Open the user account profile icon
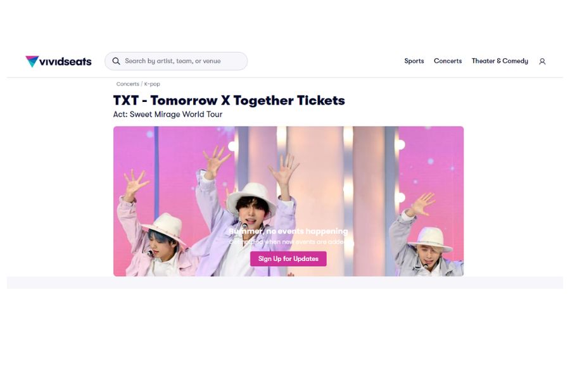 [x=542, y=61]
